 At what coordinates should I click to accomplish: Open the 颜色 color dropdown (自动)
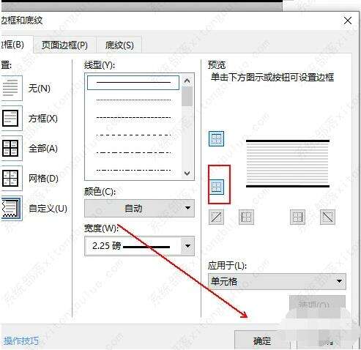tap(139, 208)
